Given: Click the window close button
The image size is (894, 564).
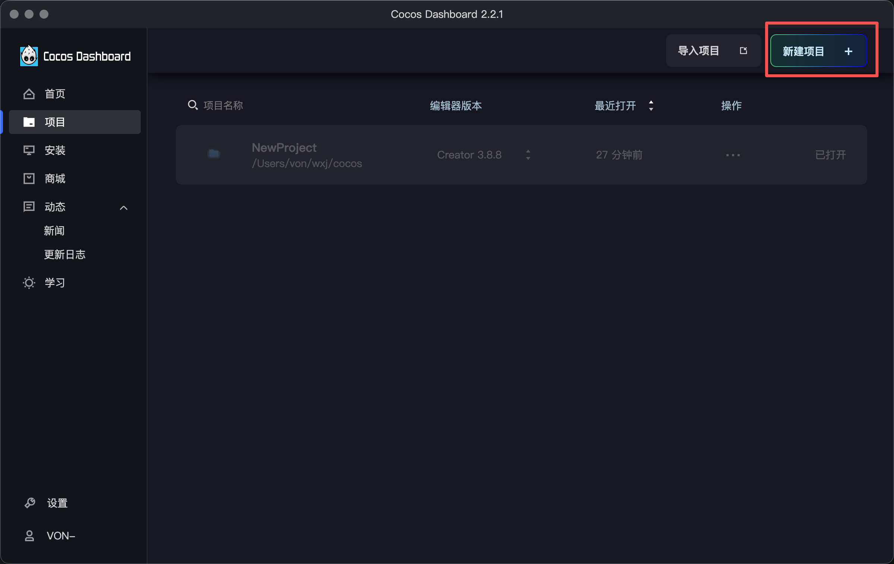Looking at the screenshot, I should (x=14, y=14).
